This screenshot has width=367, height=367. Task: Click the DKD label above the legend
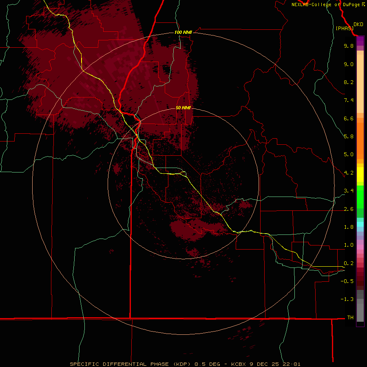[x=358, y=24]
